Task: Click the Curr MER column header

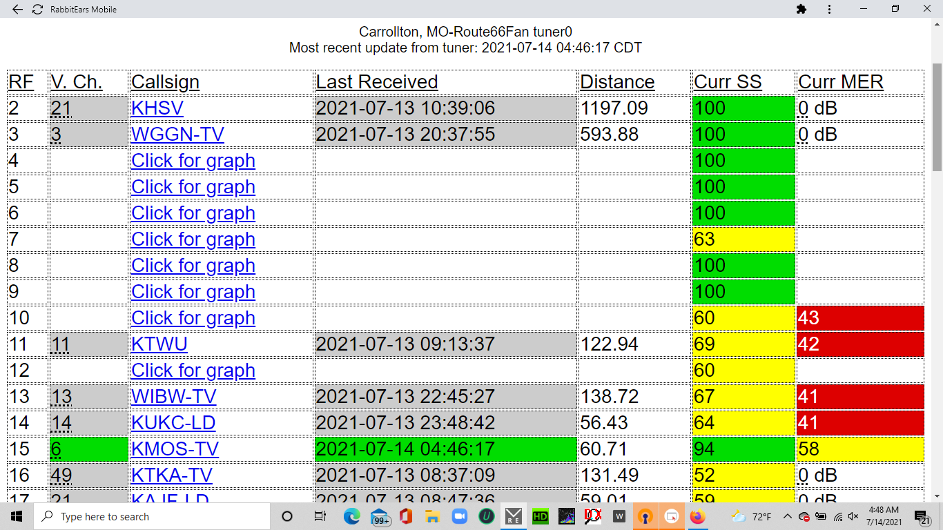Action: click(841, 82)
